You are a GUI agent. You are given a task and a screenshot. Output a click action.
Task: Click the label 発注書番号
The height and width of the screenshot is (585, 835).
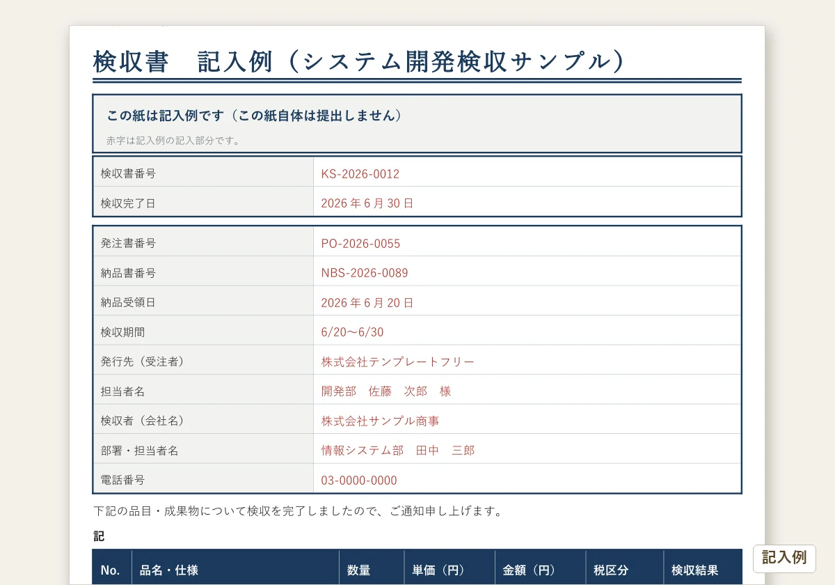128,243
